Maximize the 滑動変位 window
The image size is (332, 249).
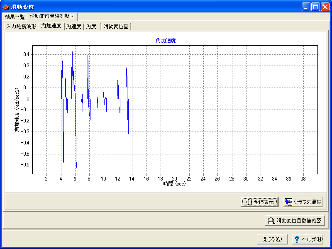pyautogui.click(x=315, y=7)
